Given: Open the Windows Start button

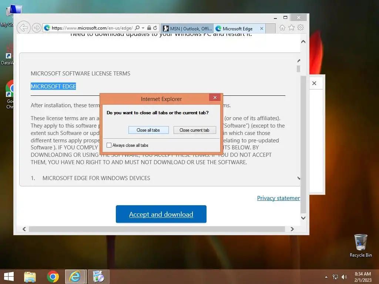Looking at the screenshot, I should (9, 277).
